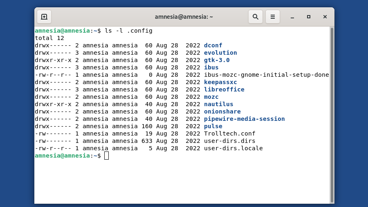368x207 pixels.
Task: Click the size value 160 for pulse
Action: coord(147,126)
